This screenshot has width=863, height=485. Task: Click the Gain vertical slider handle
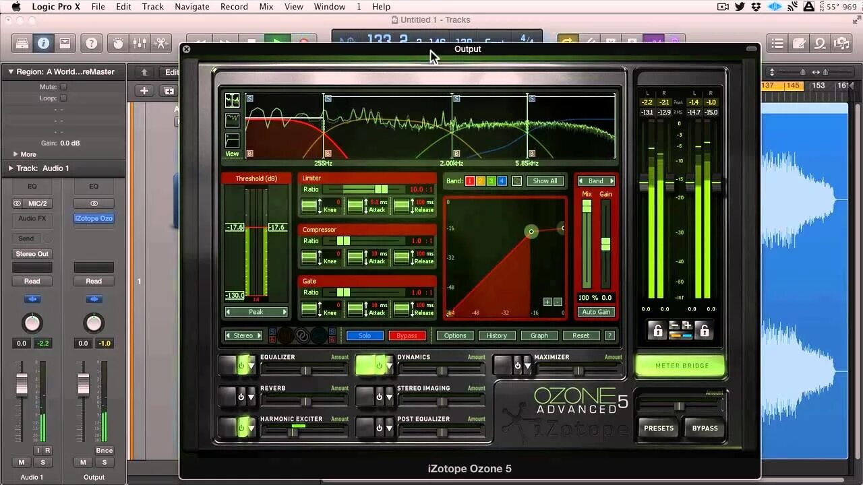click(x=606, y=244)
